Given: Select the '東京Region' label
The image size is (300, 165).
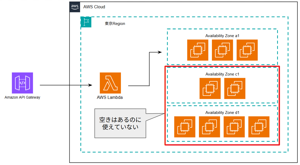Looking at the screenshot, I should (115, 24).
